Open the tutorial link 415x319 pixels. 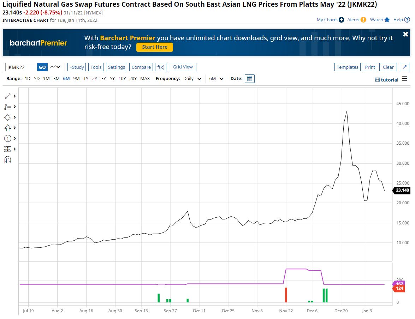386,80
